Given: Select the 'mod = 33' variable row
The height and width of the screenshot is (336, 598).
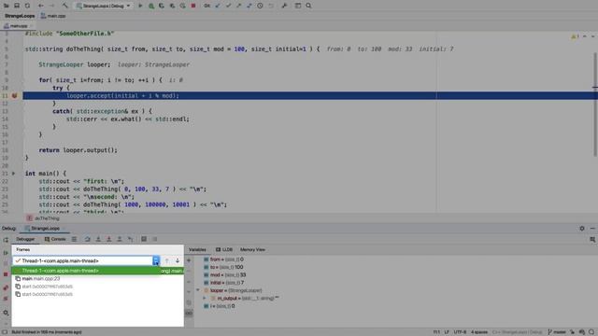Looking at the screenshot, I should 224,274.
